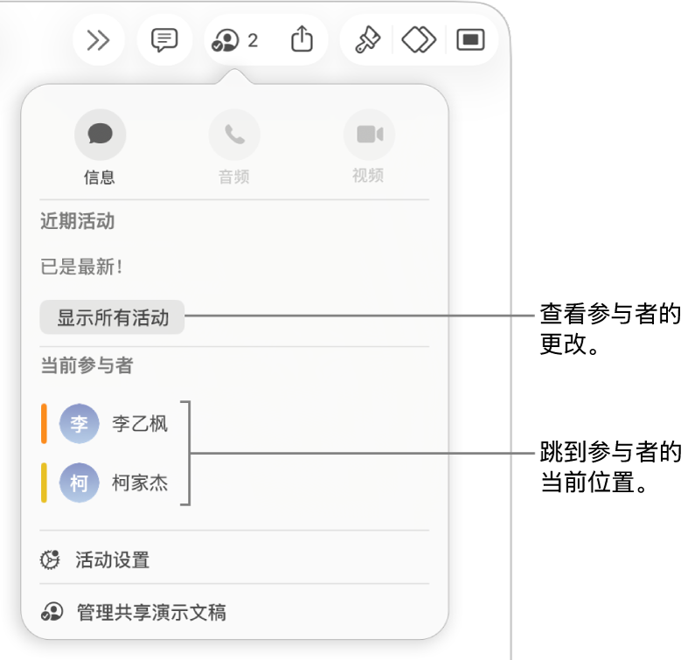Image resolution: width=695 pixels, height=660 pixels.
Task: Open the Format paintbrush icon
Action: (367, 40)
